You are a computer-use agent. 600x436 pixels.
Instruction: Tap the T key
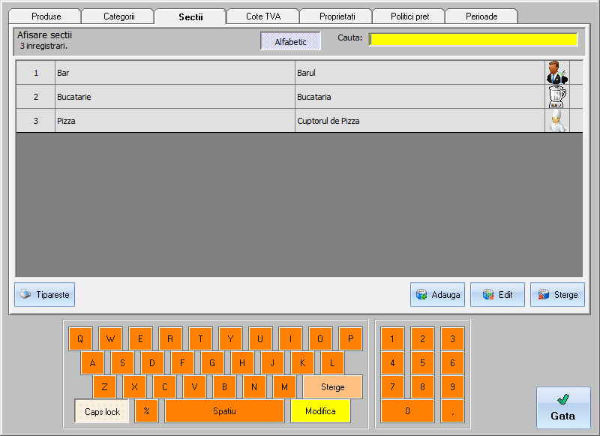pyautogui.click(x=200, y=338)
